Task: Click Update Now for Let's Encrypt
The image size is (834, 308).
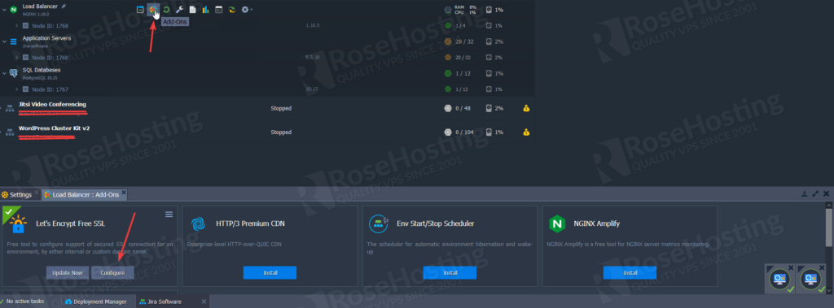Action: pos(68,272)
